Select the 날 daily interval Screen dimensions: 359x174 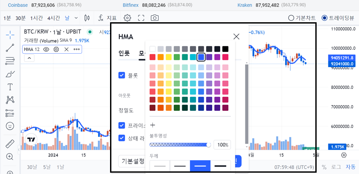67,18
